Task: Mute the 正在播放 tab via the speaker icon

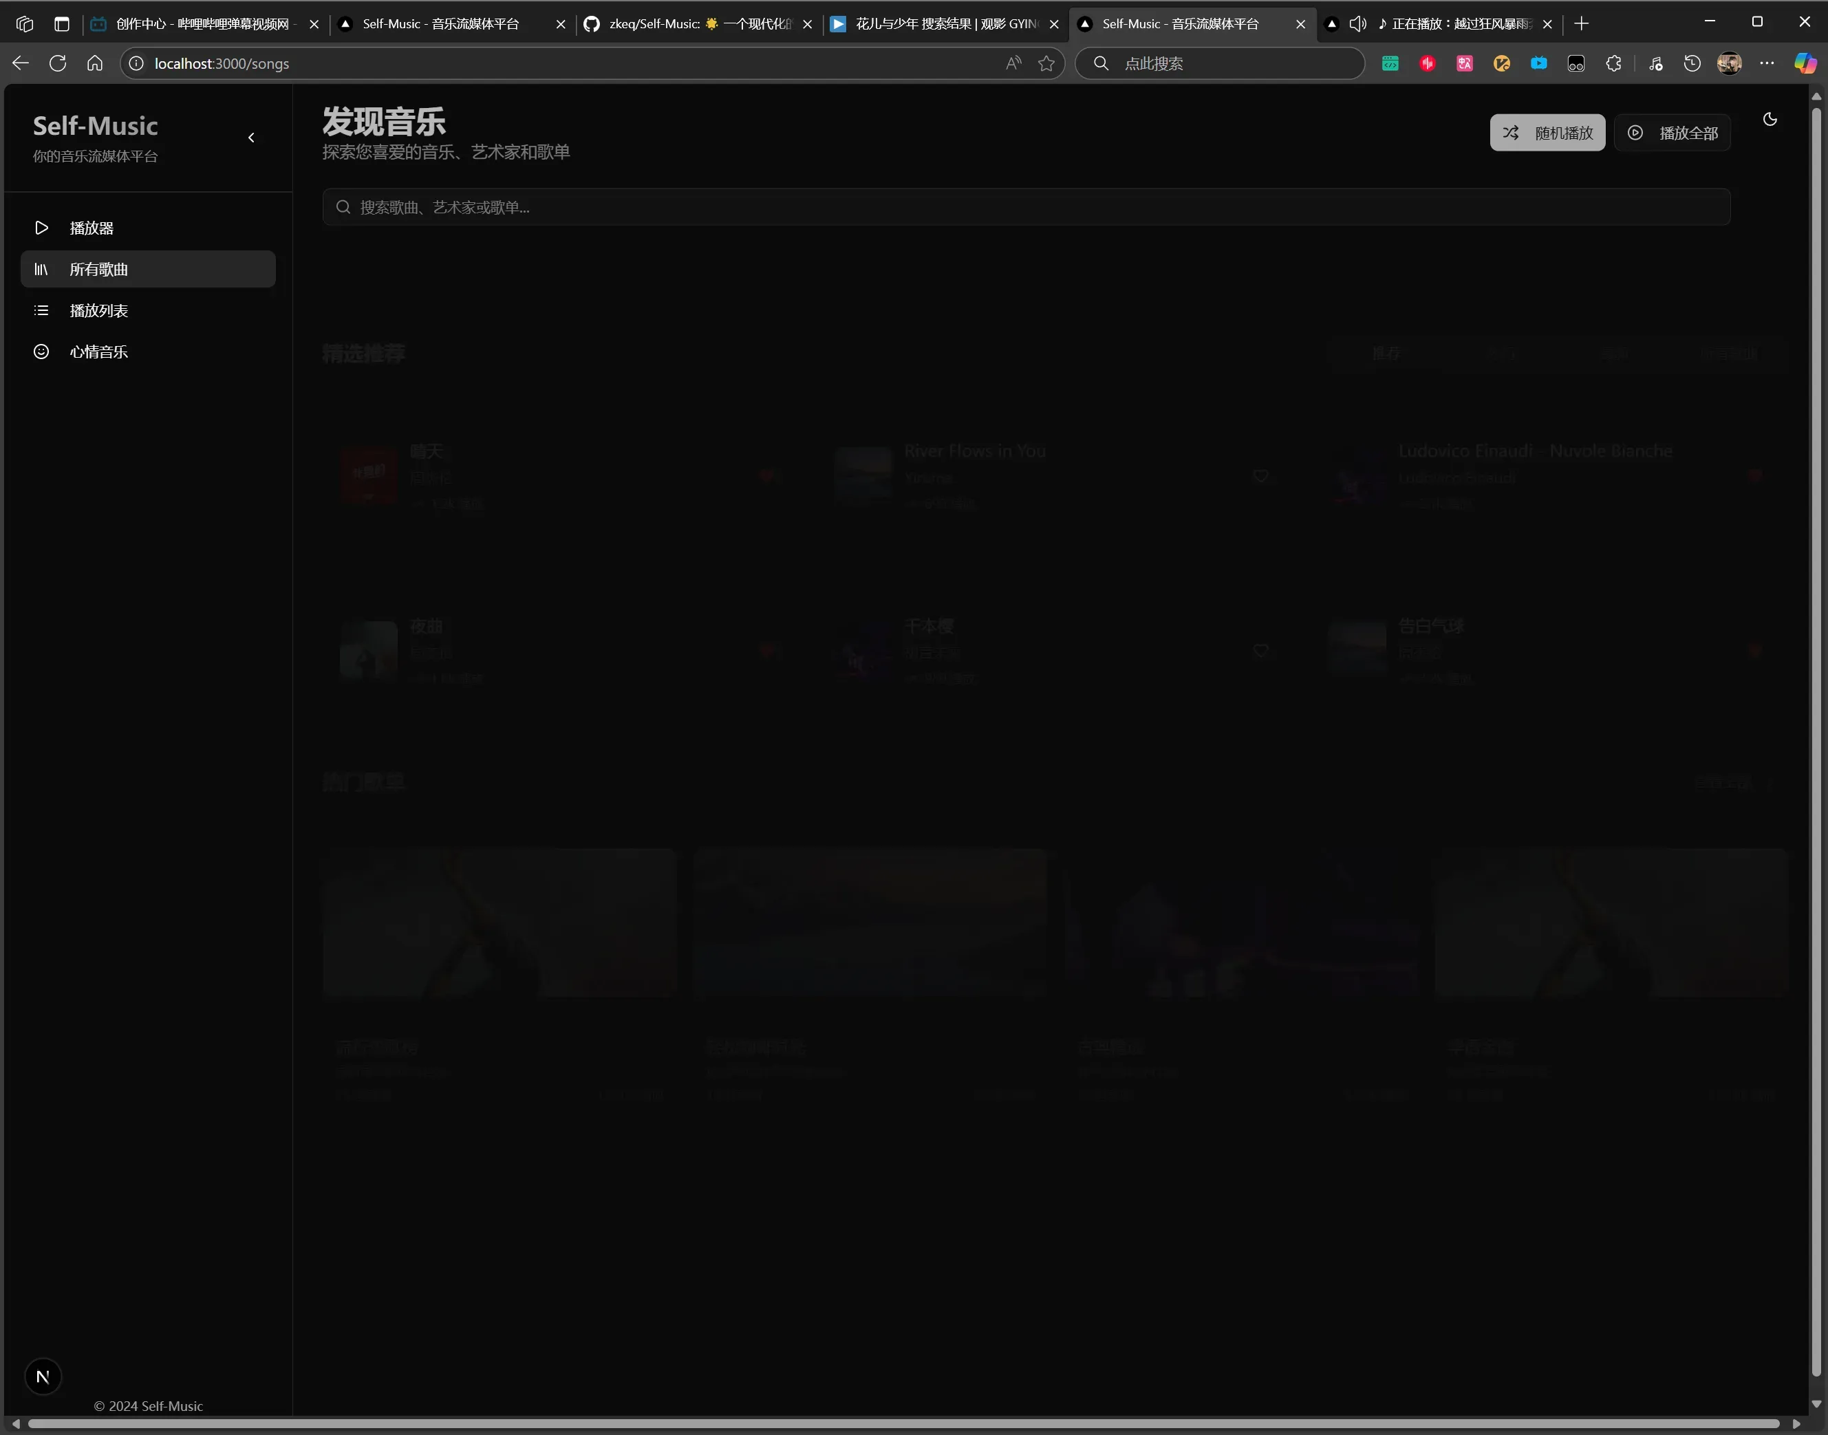Action: 1357,24
